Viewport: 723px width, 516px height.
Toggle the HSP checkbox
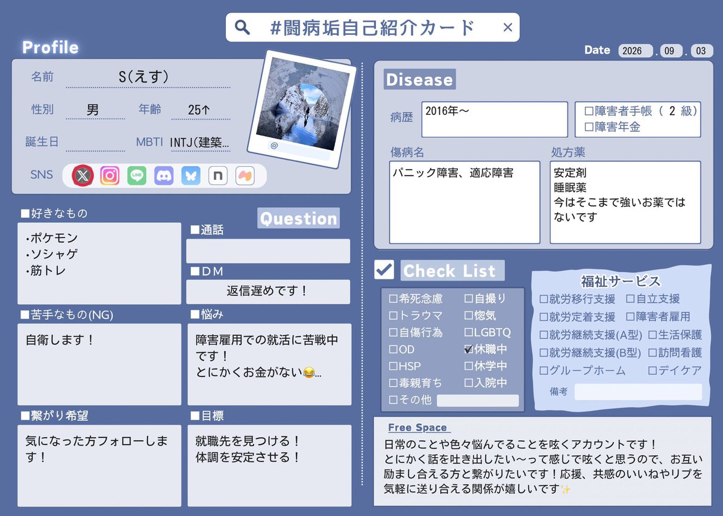click(x=393, y=366)
